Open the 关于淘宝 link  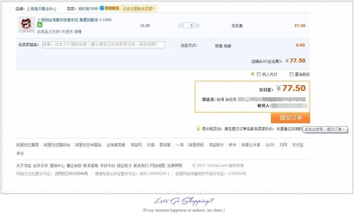(24, 166)
